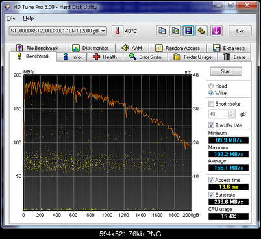261x239 pixels.
Task: Click the 40°C temperature reading
Action: tap(130, 31)
